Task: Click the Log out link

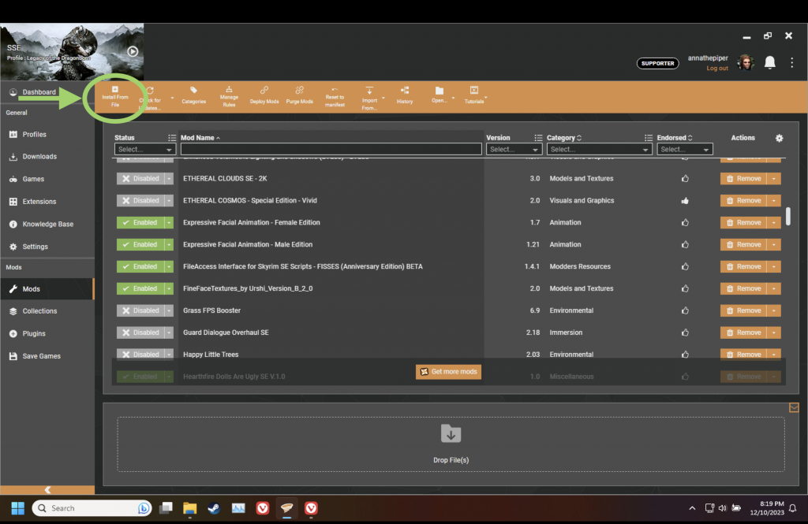Action: tap(717, 69)
